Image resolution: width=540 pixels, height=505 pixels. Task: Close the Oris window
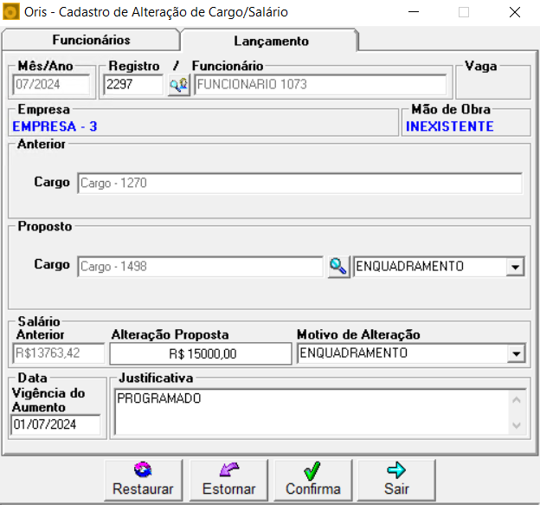515,12
